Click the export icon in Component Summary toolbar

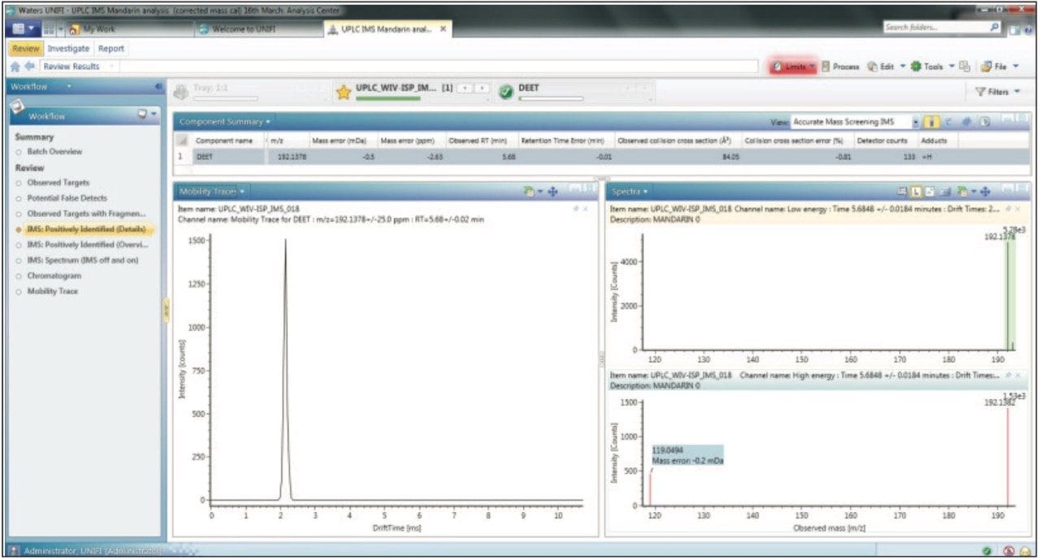(984, 121)
